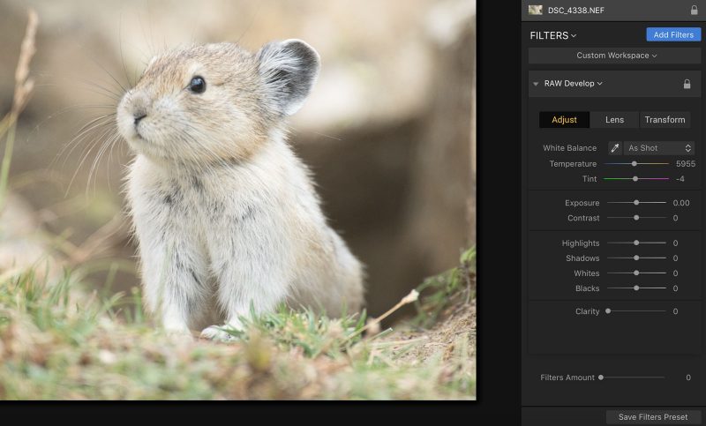Click the Add Filters button

673,34
